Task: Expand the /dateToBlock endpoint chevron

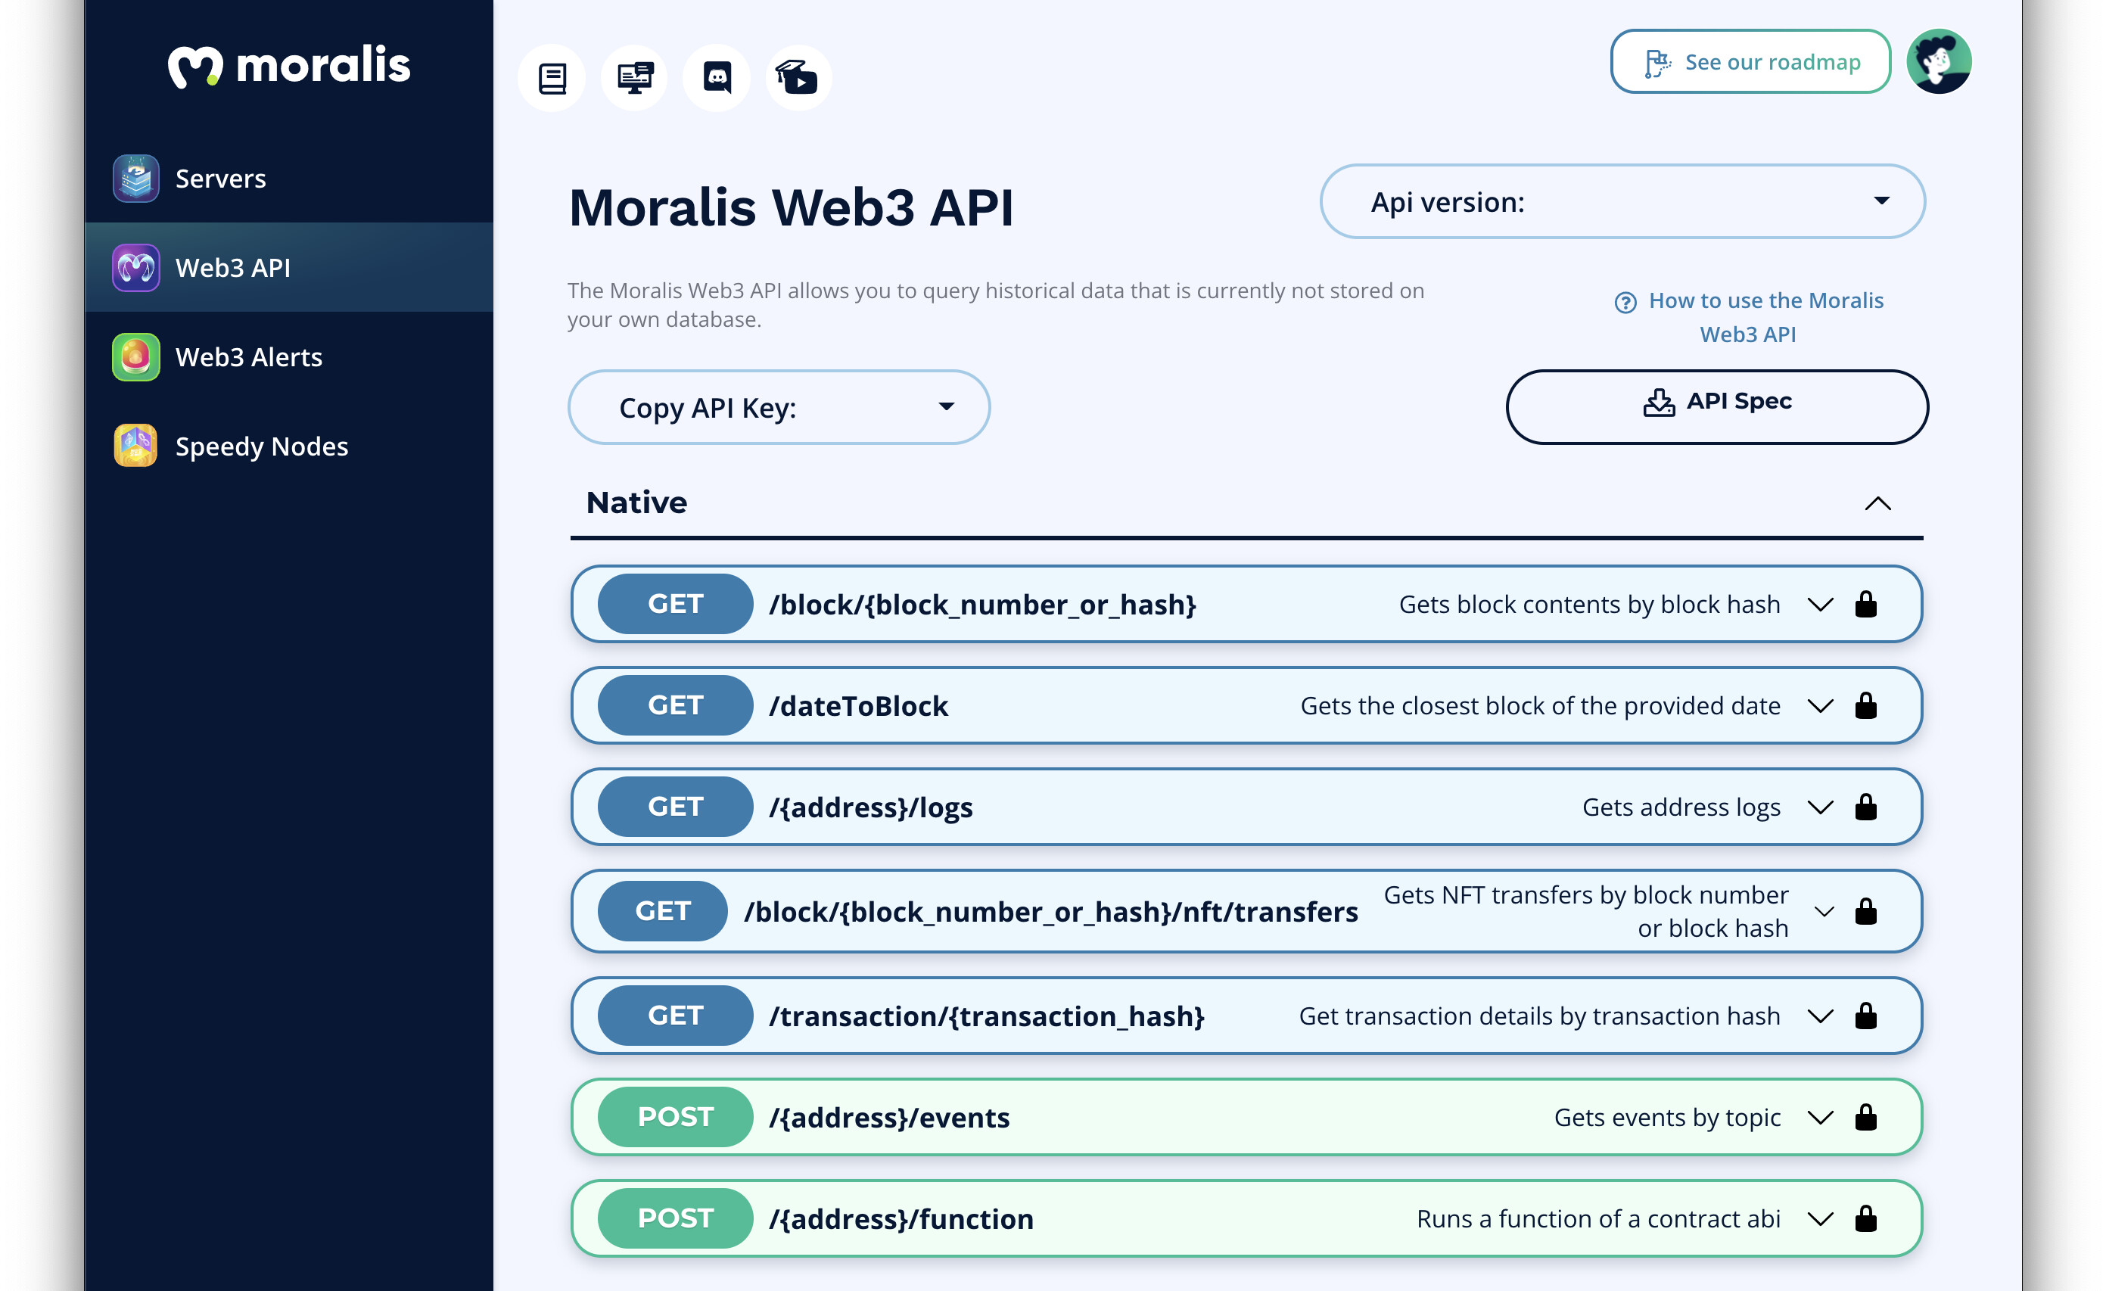Action: [x=1821, y=706]
